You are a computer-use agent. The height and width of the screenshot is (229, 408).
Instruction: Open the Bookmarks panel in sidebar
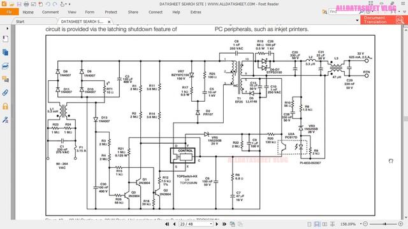pyautogui.click(x=5, y=39)
